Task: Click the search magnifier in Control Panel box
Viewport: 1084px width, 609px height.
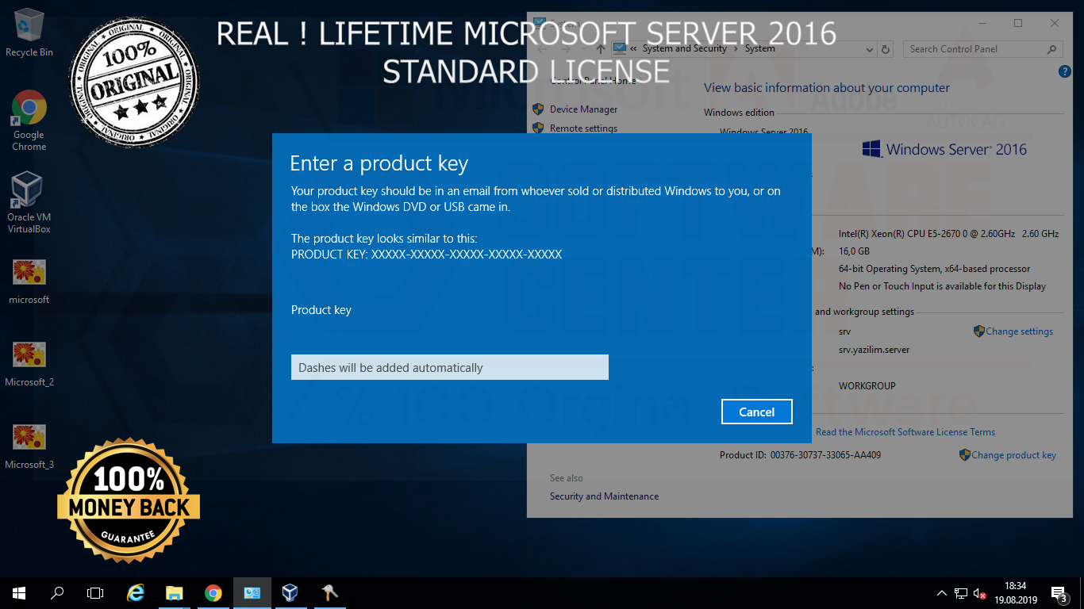Action: [1052, 49]
